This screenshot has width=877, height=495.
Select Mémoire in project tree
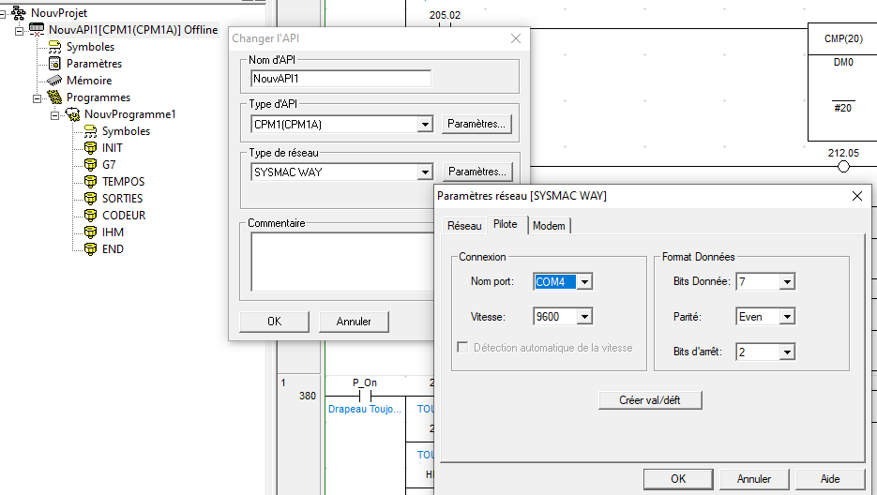point(89,81)
